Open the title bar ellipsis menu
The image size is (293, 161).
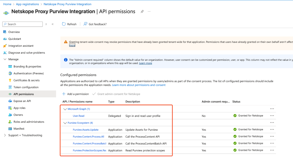tap(149, 11)
